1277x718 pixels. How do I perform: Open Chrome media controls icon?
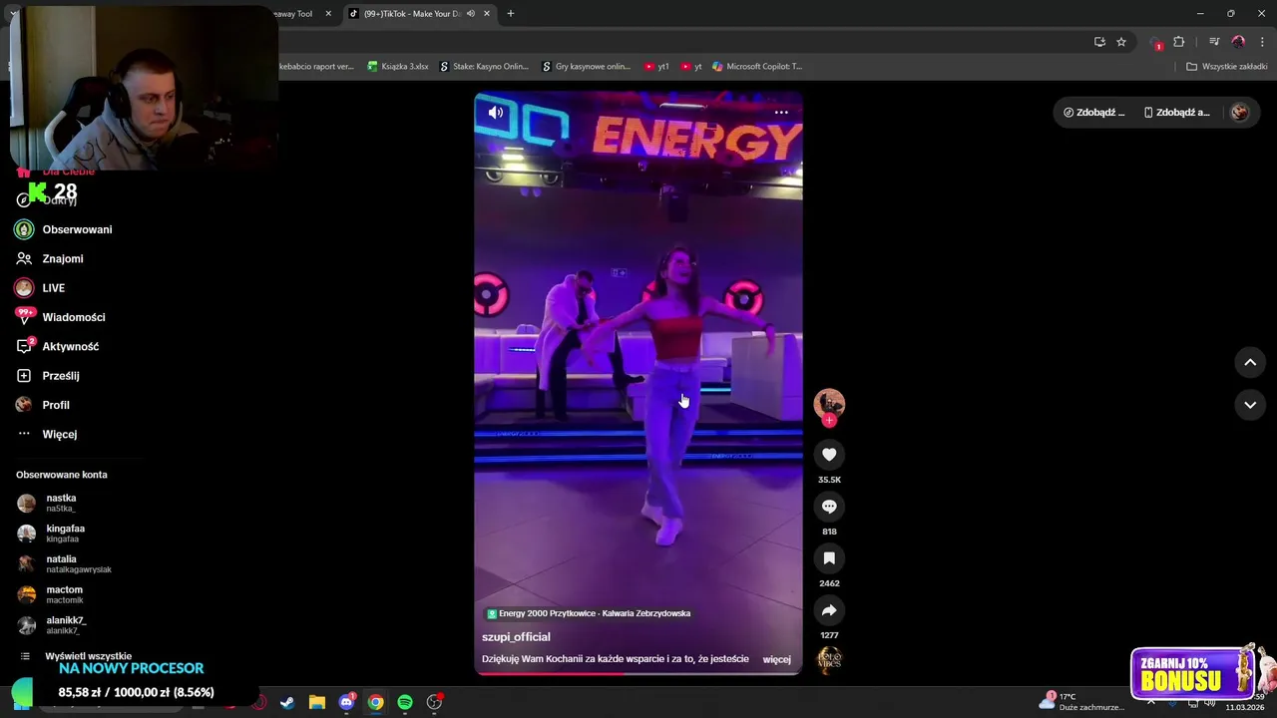coord(1214,42)
